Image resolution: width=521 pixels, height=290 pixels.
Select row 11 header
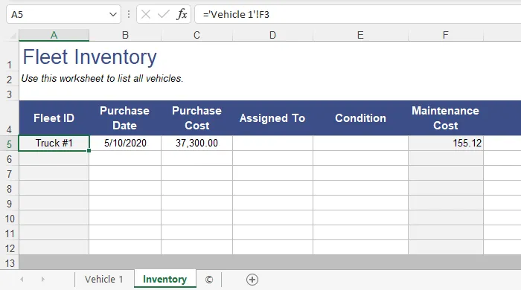click(x=9, y=233)
